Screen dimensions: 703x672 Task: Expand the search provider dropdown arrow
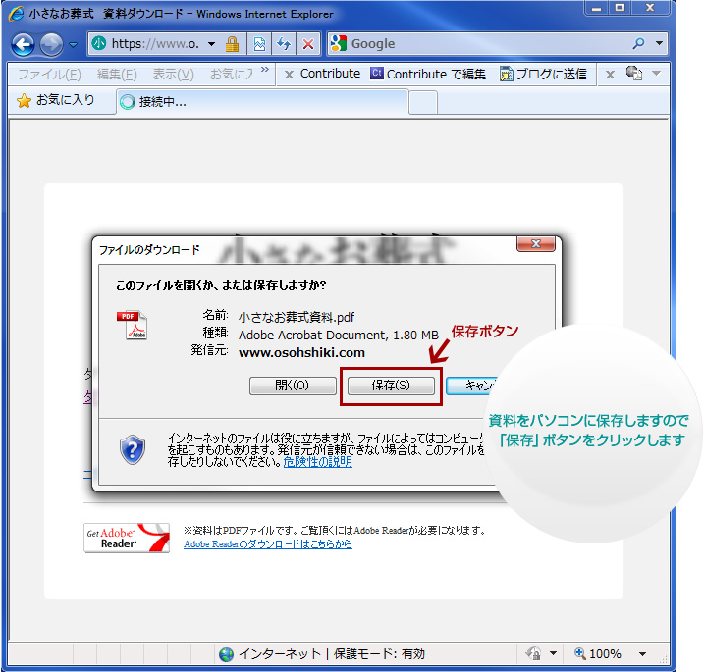tap(659, 43)
